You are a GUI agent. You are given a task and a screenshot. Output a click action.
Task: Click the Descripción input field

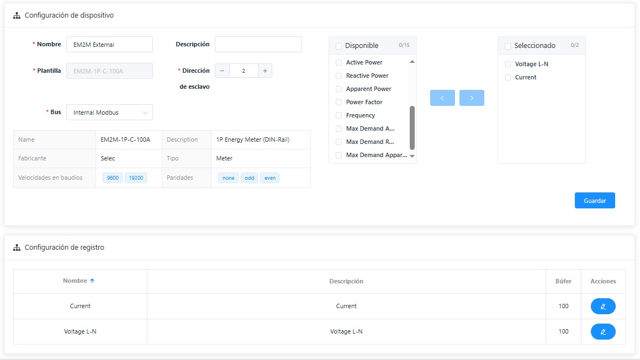(x=258, y=45)
